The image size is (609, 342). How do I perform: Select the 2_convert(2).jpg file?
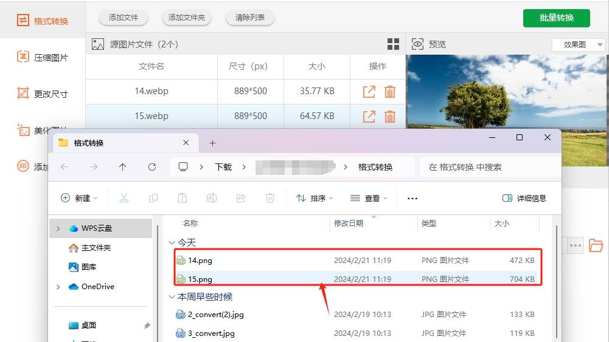coord(355,315)
